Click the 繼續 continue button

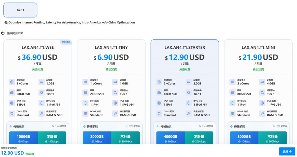point(287,151)
